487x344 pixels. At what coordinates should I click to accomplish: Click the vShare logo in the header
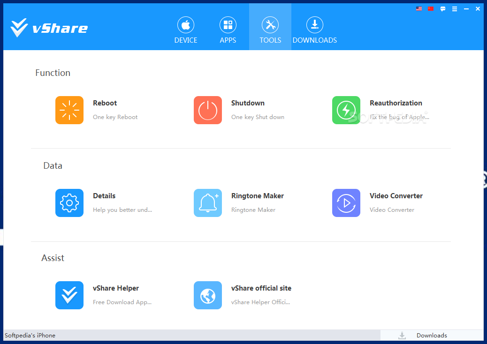point(49,28)
